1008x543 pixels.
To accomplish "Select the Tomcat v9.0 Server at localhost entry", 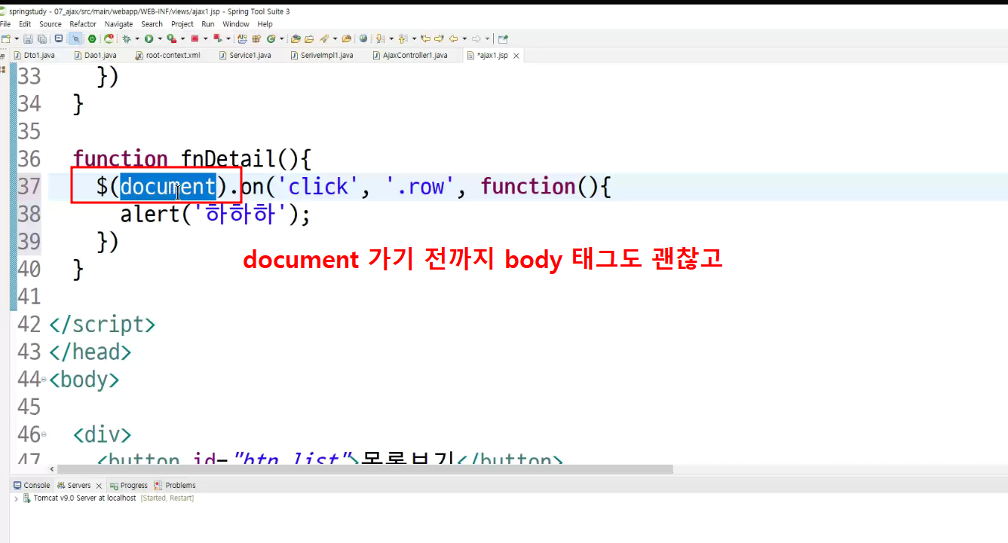I will click(84, 498).
